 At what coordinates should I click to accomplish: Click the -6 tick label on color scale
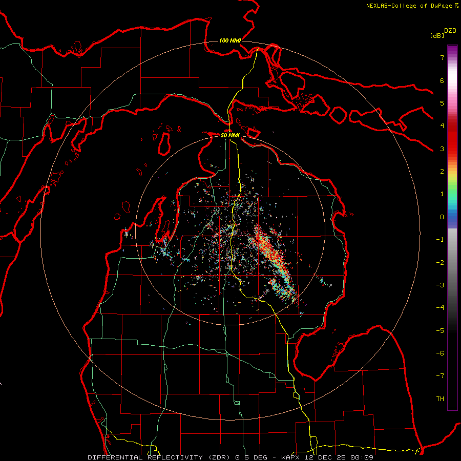tap(440, 353)
